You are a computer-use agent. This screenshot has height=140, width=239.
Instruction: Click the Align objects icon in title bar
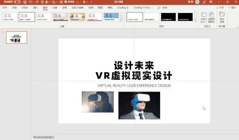tap(47, 2)
